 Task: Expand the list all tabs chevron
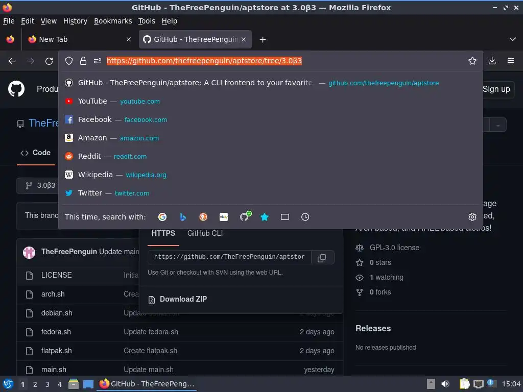[x=513, y=39]
